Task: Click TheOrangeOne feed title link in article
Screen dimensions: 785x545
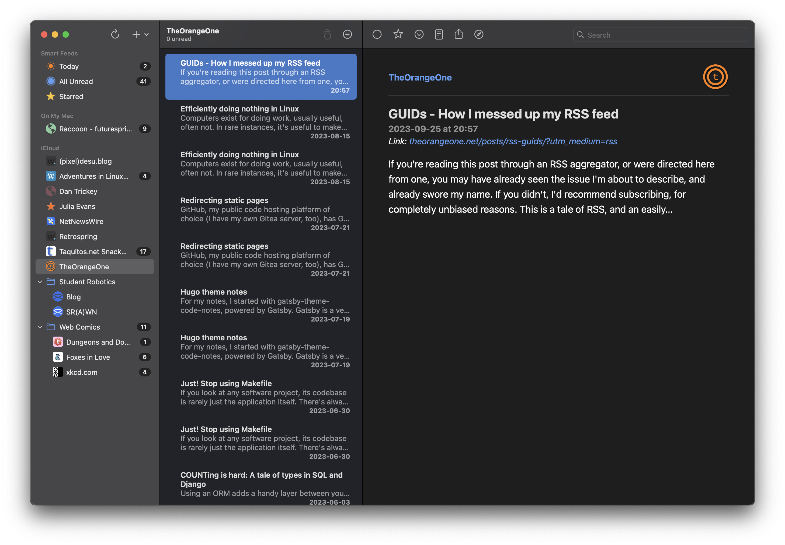Action: pyautogui.click(x=420, y=78)
